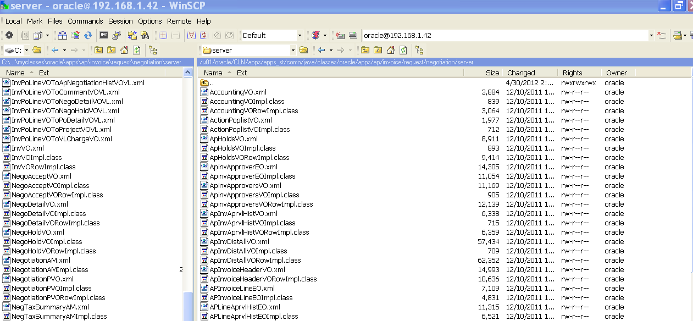
Task: Open the Options menu
Action: point(150,21)
